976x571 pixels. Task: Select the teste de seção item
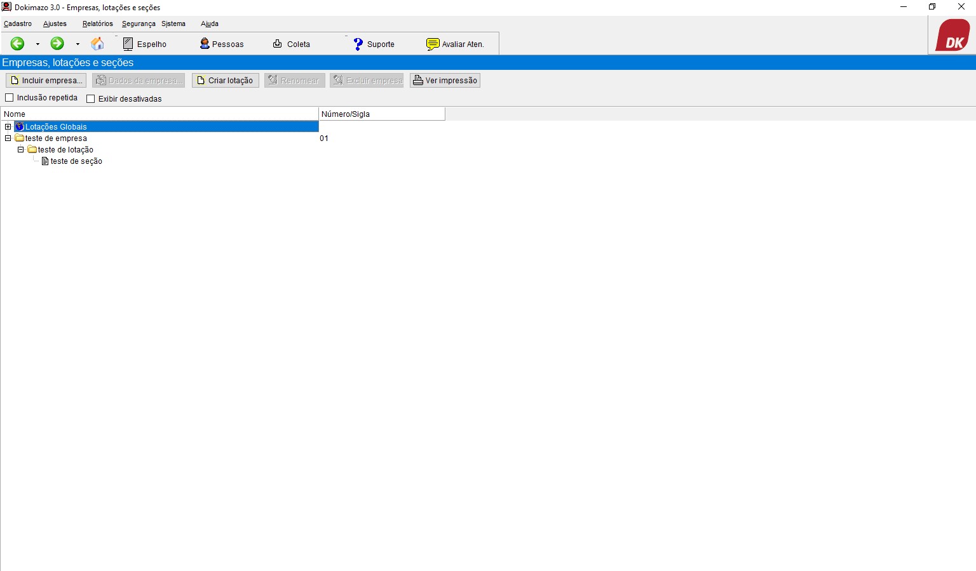76,161
